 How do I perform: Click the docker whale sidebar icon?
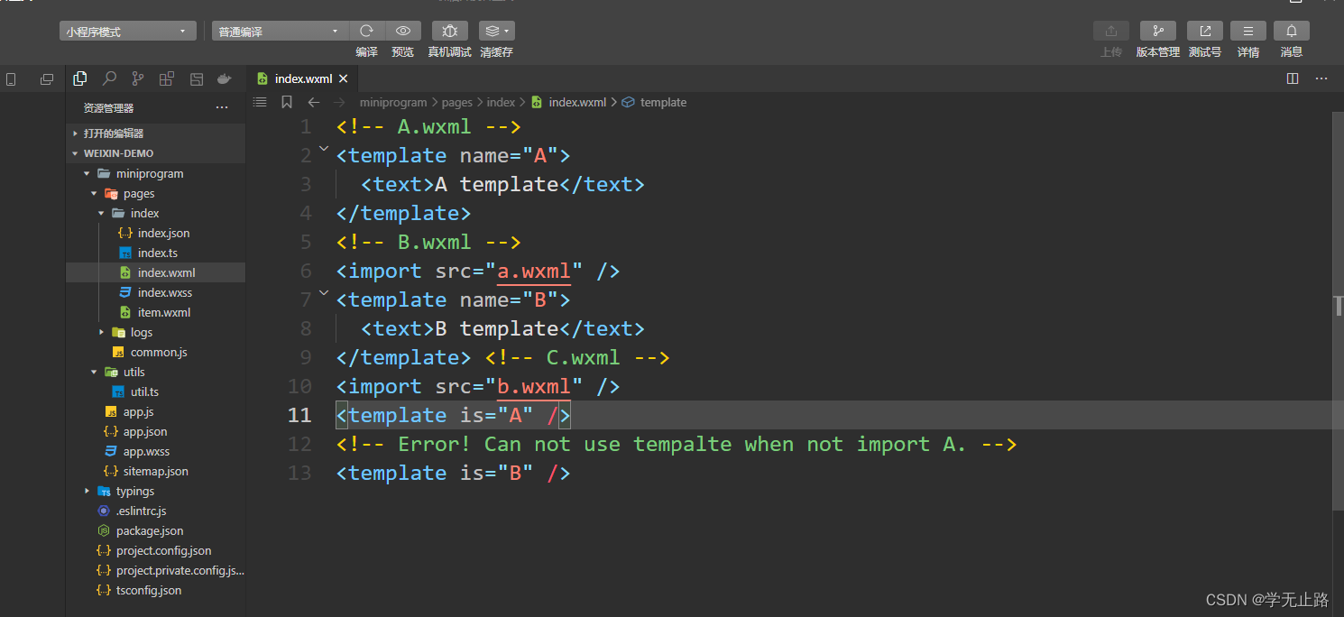click(x=225, y=78)
